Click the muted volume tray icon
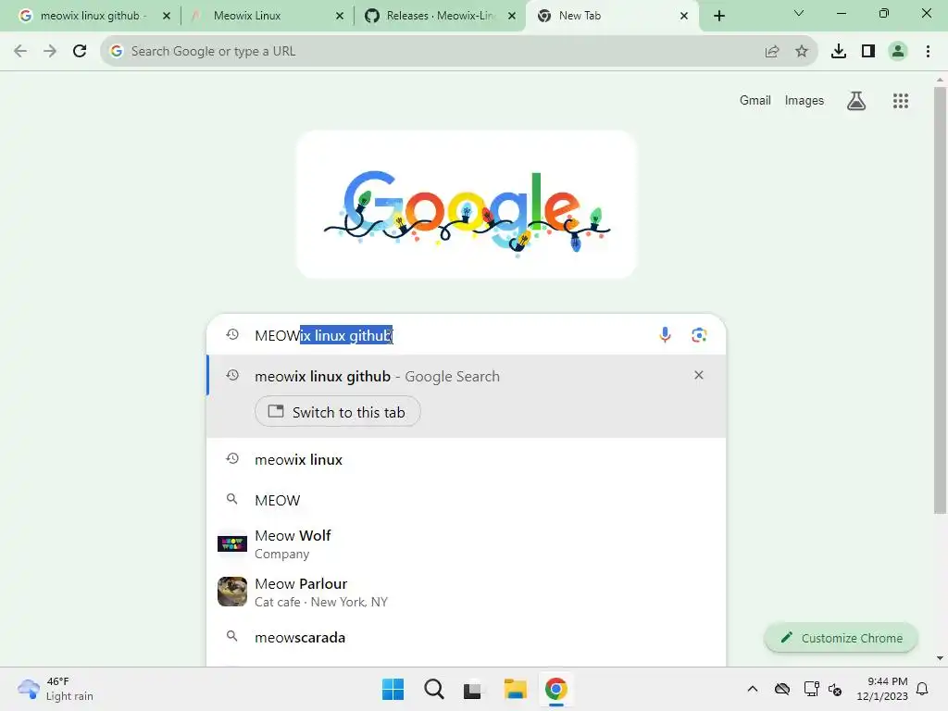The height and width of the screenshot is (711, 948). point(836,689)
